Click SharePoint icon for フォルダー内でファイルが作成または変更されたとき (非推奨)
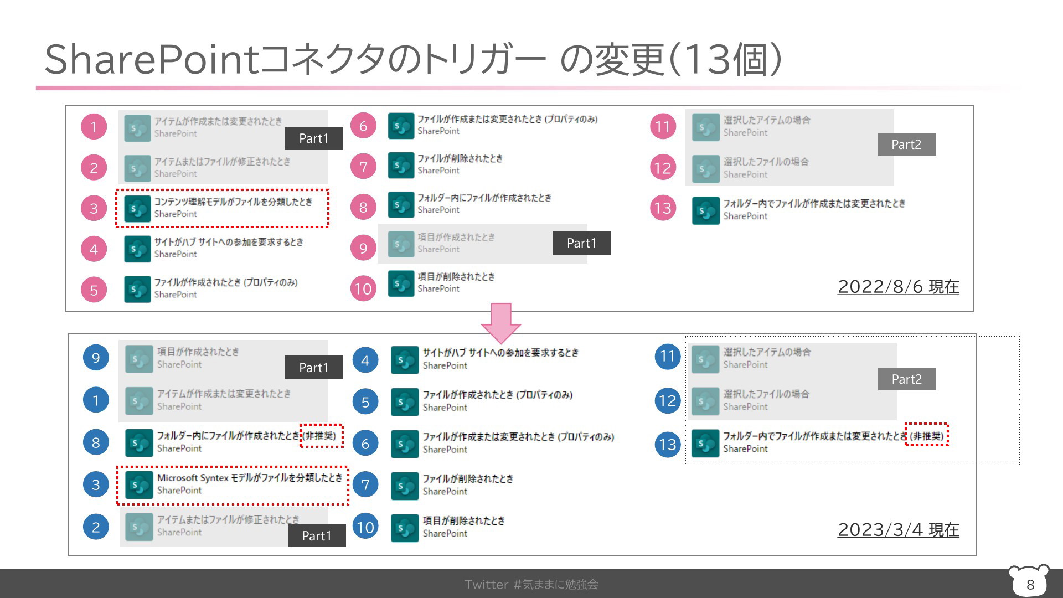This screenshot has height=598, width=1063. (x=705, y=444)
